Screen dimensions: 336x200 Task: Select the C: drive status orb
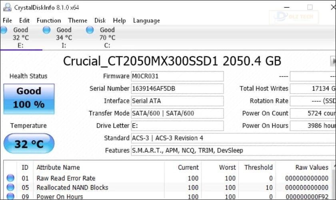point(90,30)
